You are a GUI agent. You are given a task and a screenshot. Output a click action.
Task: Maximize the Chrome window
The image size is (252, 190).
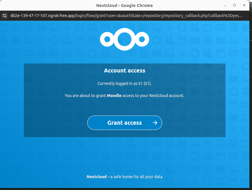tap(234, 5)
